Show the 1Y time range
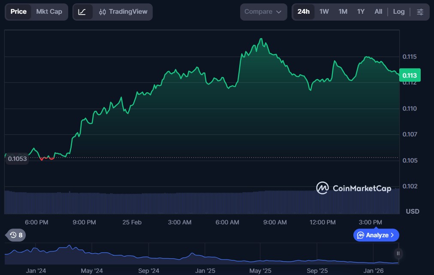434x275 pixels. tap(361, 12)
